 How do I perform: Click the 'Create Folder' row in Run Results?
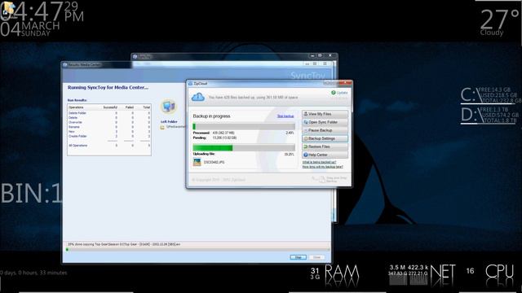(109, 136)
